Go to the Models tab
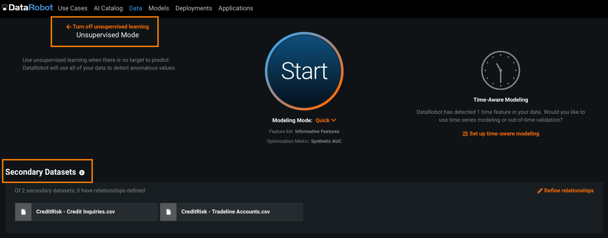The image size is (608, 238). point(159,8)
